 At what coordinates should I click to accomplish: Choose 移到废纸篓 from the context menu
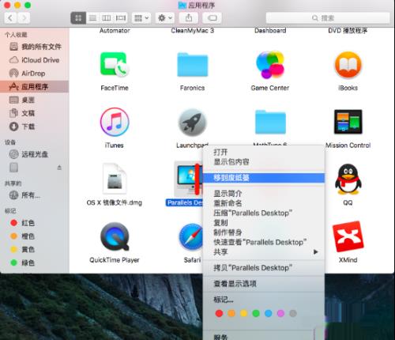click(x=264, y=178)
